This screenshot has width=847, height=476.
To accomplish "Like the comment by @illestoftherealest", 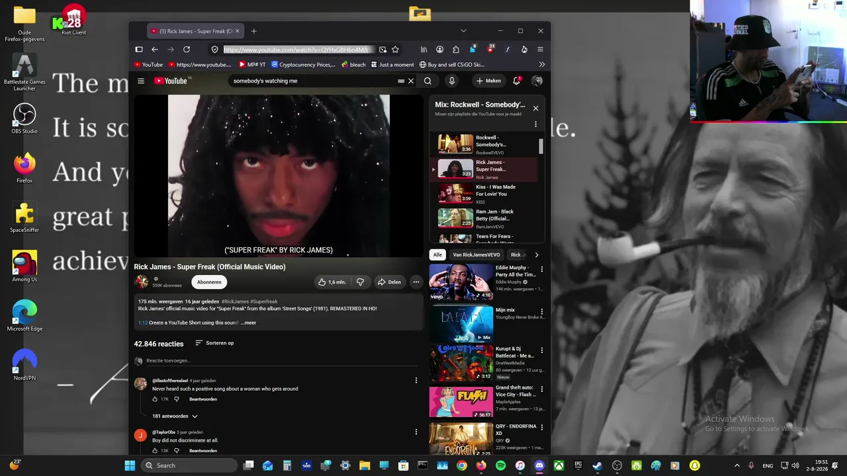I will (155, 399).
